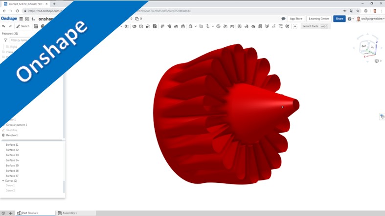
Task: Select the Finish sheet metal tool
Action: [x=287, y=26]
